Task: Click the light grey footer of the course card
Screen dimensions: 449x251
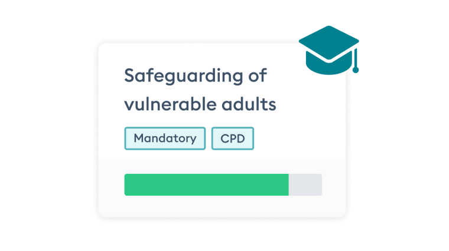Action: [222, 206]
